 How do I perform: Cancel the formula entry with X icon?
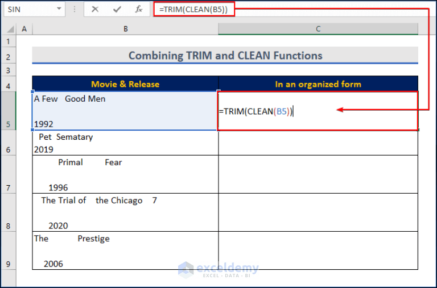point(95,9)
